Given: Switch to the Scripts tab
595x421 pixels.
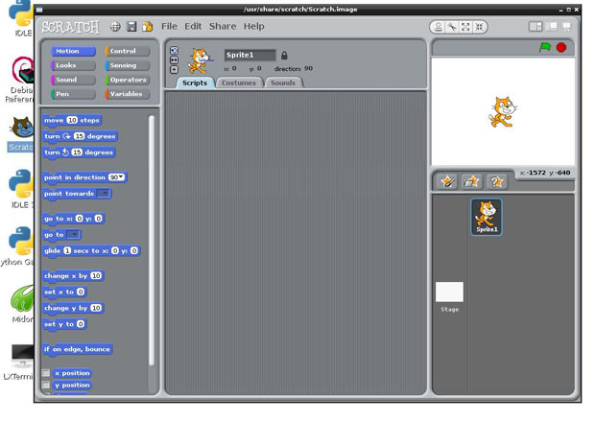Looking at the screenshot, I should click(195, 82).
